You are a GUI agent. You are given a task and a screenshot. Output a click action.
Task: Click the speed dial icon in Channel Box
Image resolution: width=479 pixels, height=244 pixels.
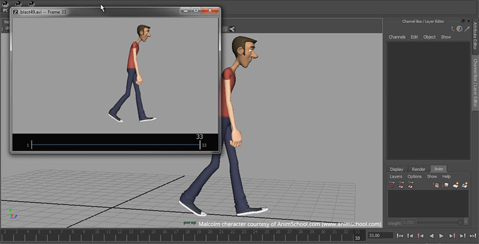(x=459, y=29)
